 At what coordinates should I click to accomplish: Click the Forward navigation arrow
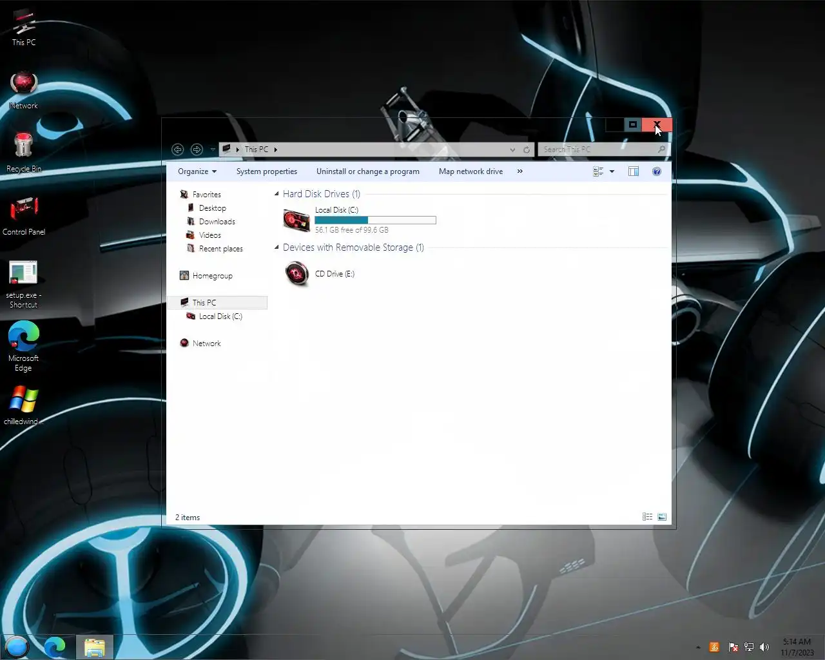coord(197,150)
